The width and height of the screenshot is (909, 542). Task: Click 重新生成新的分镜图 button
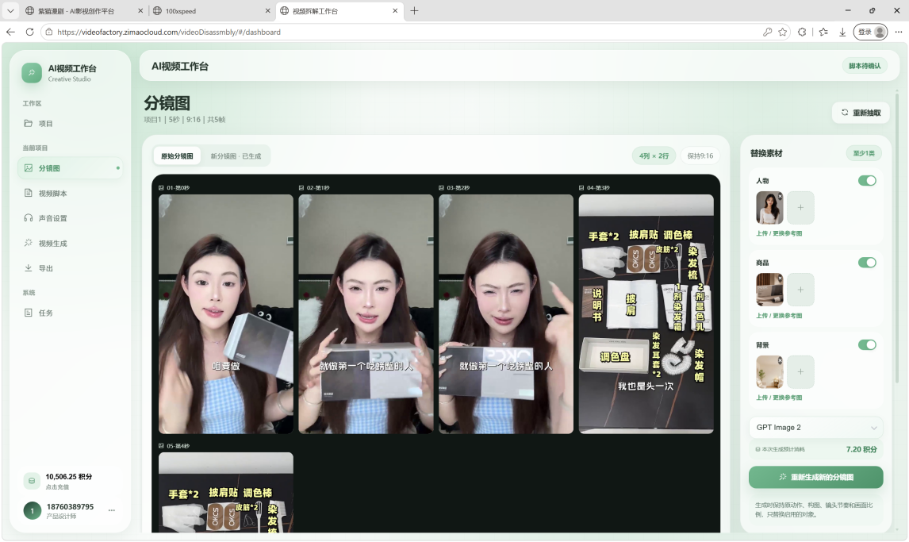[x=815, y=477]
